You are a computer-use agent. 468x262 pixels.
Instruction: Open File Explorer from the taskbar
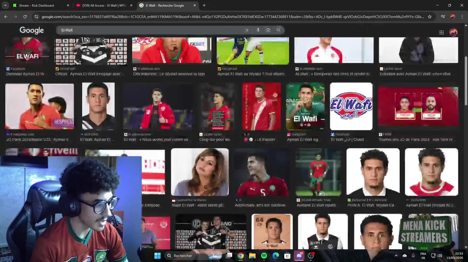(252, 256)
